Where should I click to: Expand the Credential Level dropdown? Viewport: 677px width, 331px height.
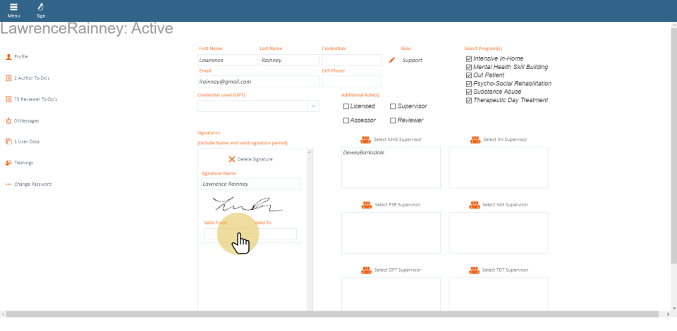point(313,106)
